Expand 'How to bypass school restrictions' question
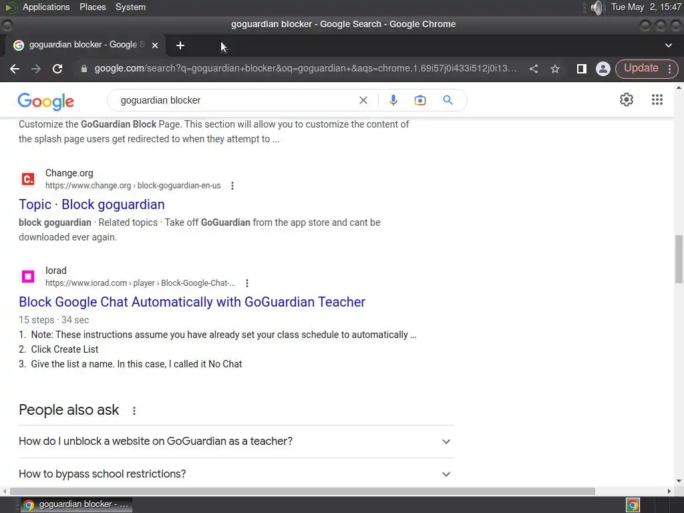 point(236,474)
